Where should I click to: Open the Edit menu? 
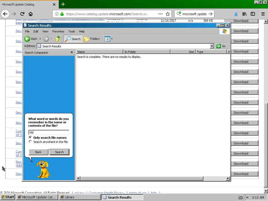pyautogui.click(x=36, y=31)
